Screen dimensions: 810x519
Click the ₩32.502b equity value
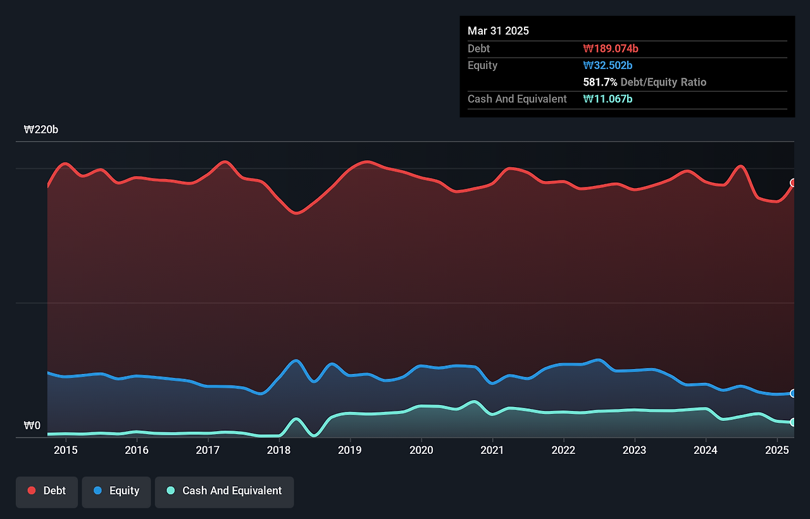(608, 66)
